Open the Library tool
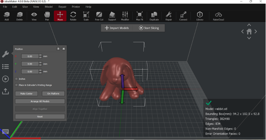The image size is (266, 140). 200,16
